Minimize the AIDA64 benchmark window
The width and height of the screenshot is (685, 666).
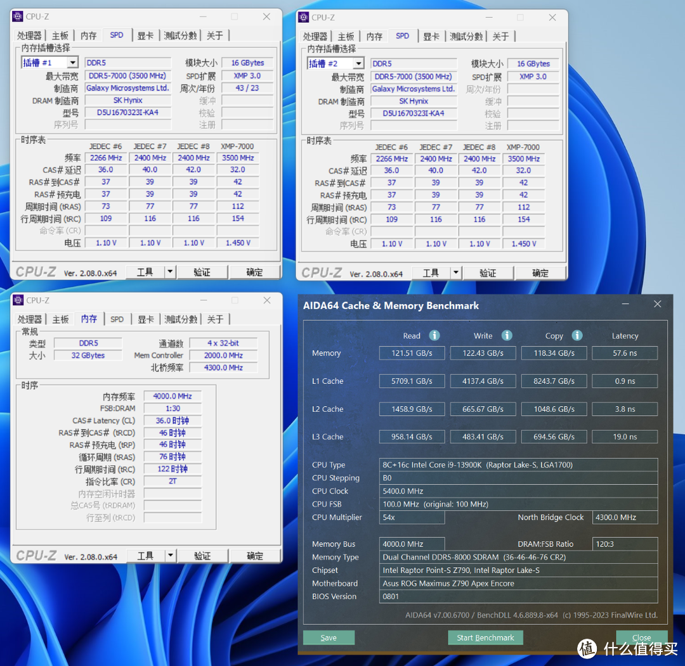(625, 304)
